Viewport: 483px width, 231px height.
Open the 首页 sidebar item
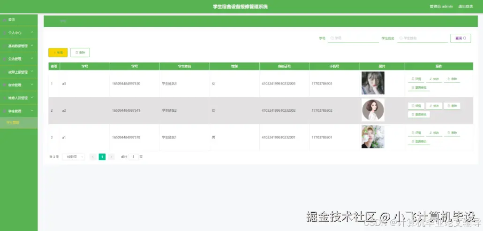pyautogui.click(x=18, y=19)
